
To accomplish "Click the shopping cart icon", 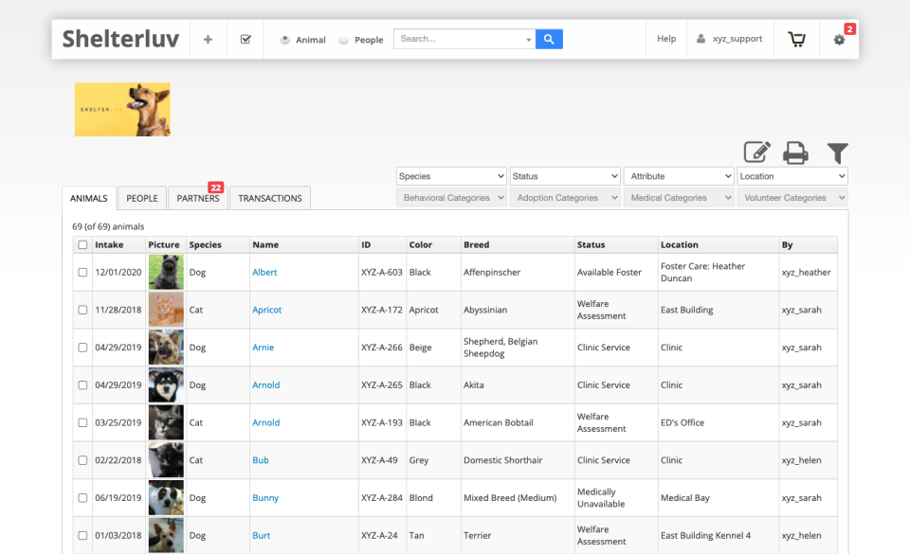I will coord(796,38).
